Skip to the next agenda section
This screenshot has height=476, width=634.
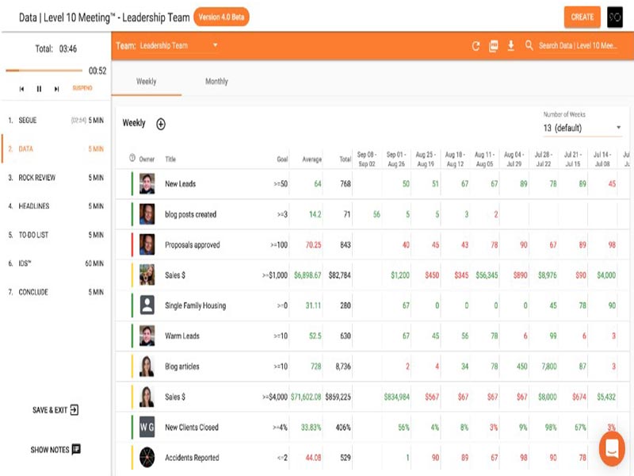[x=56, y=89]
